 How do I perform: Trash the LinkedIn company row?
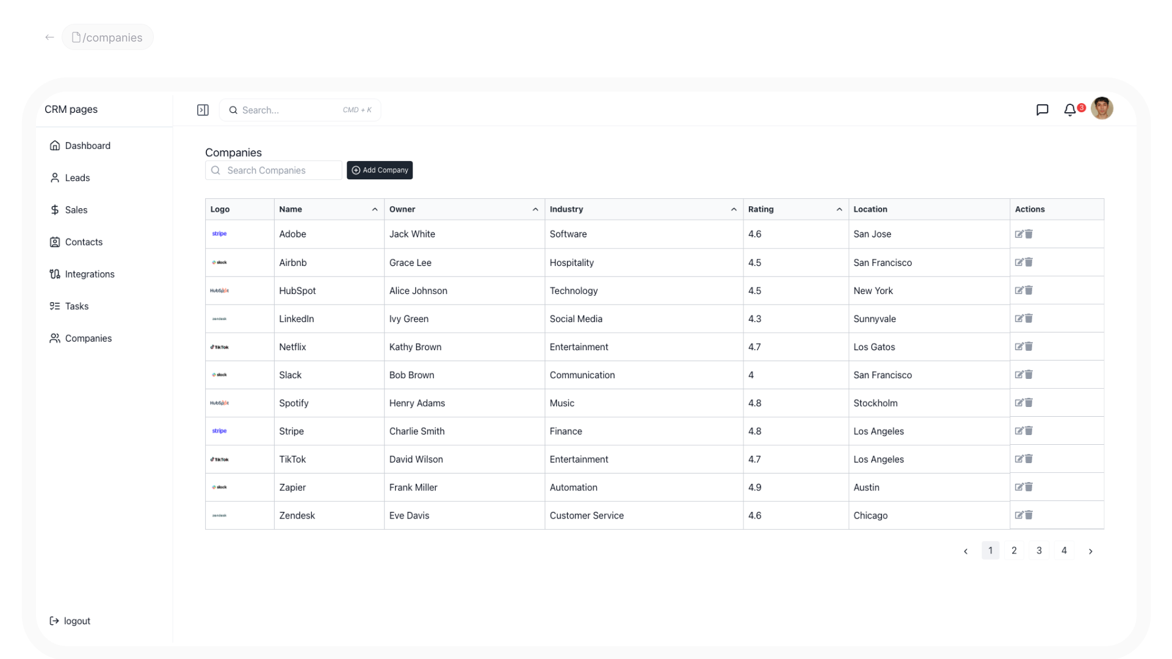[x=1029, y=318]
